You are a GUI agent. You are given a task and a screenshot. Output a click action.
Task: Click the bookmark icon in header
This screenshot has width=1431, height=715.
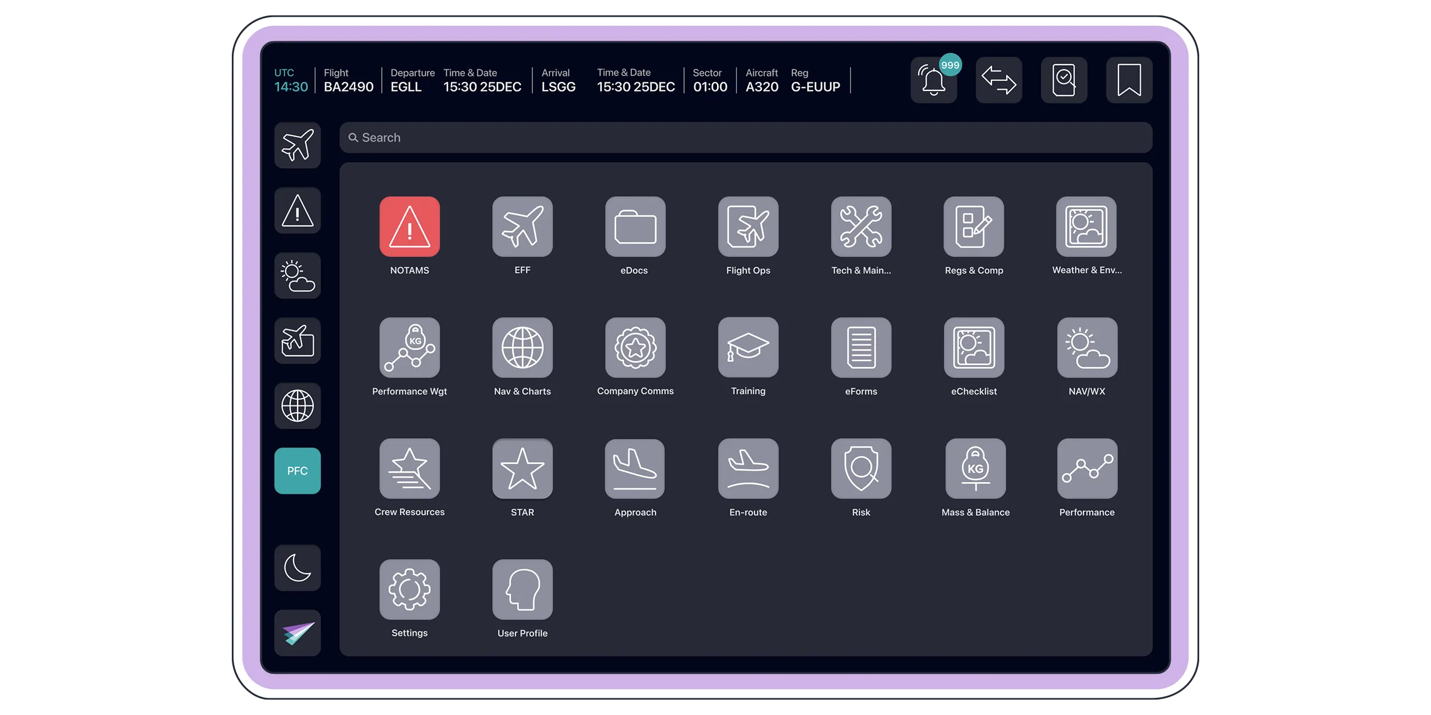[x=1129, y=80]
